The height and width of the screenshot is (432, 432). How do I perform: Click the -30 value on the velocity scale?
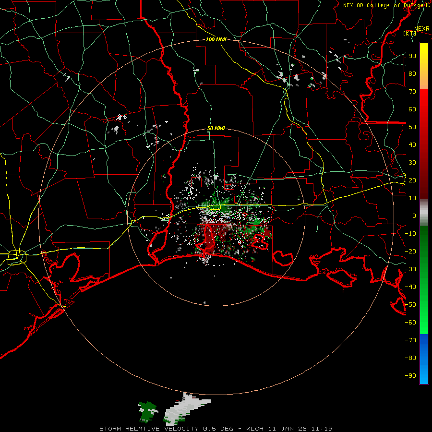coord(410,269)
